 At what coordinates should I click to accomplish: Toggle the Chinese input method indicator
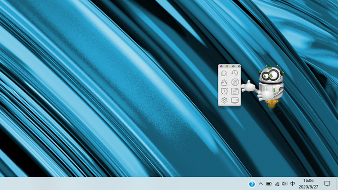[293, 183]
